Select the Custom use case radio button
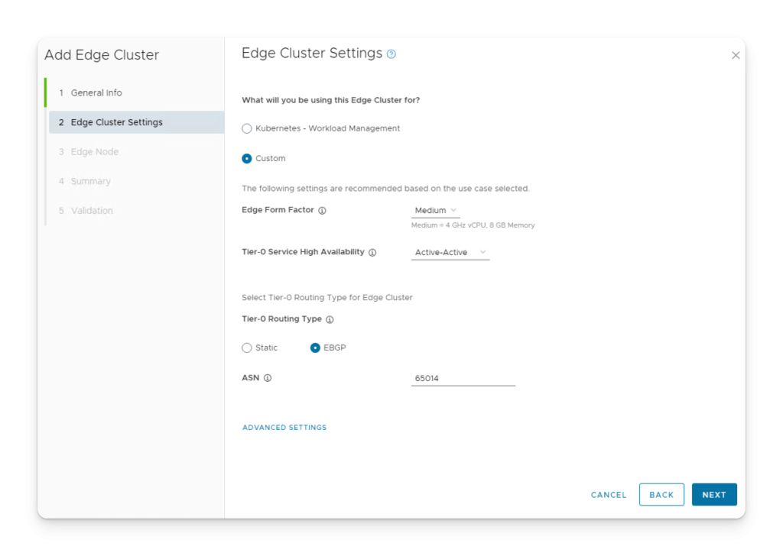The image size is (783, 556). 247,159
